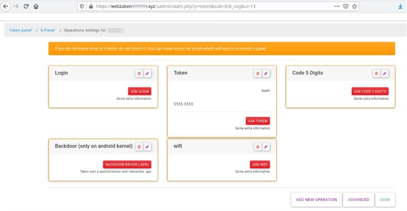The width and height of the screenshot is (407, 211).
Task: Open downloads arrow icon
Action: tap(400, 7)
